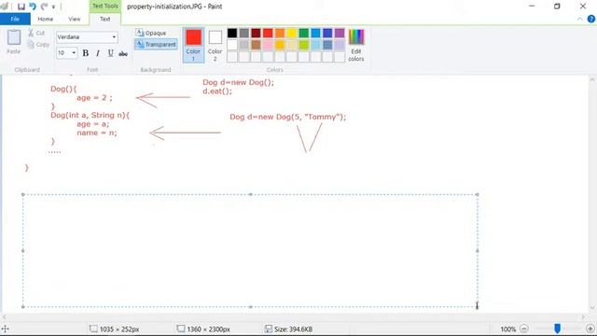Viewport: 597px width, 336px height.
Task: Copy the selected text
Action: (x=38, y=45)
